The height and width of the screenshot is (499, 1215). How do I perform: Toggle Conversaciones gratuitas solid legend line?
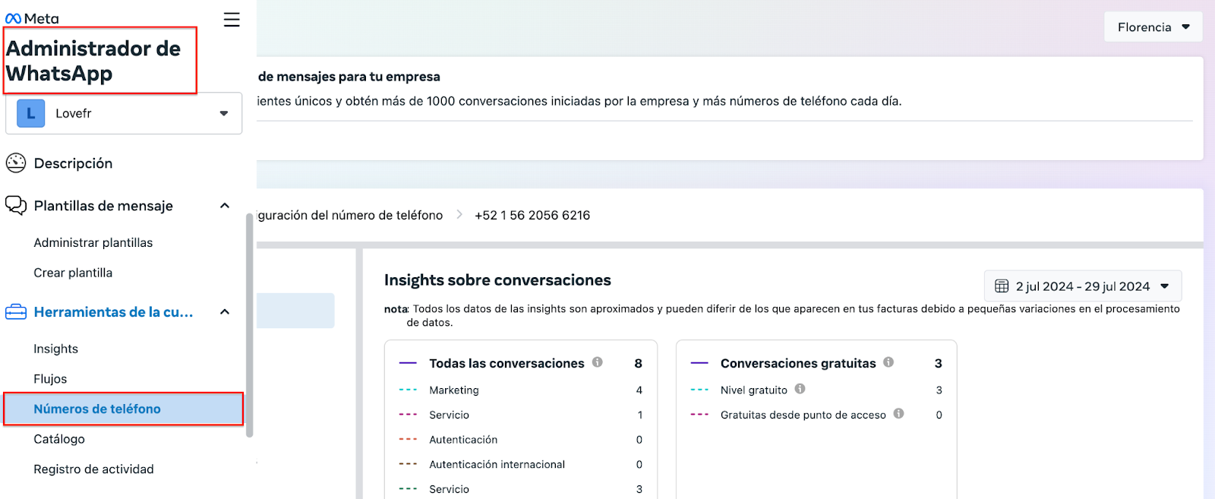[x=699, y=363]
